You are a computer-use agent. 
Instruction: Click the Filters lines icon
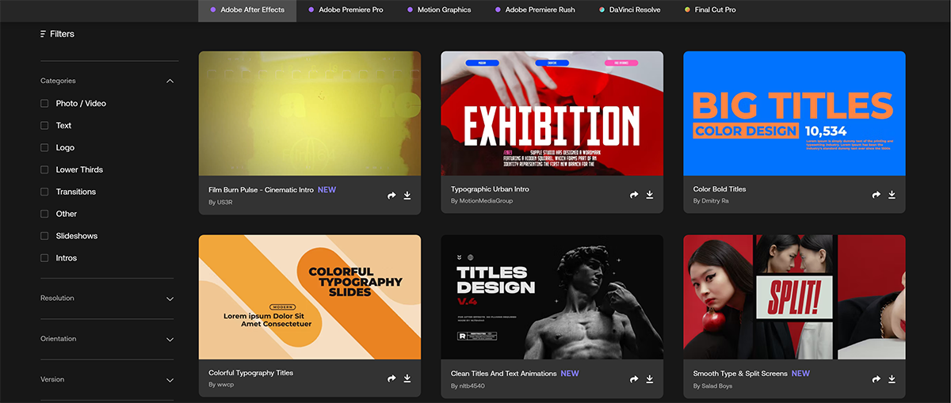[x=43, y=34]
